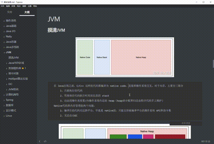Expand the Spring outline chevron
Image resolution: width=214 pixels, height=144 pixels.
pyautogui.click(x=4, y=100)
